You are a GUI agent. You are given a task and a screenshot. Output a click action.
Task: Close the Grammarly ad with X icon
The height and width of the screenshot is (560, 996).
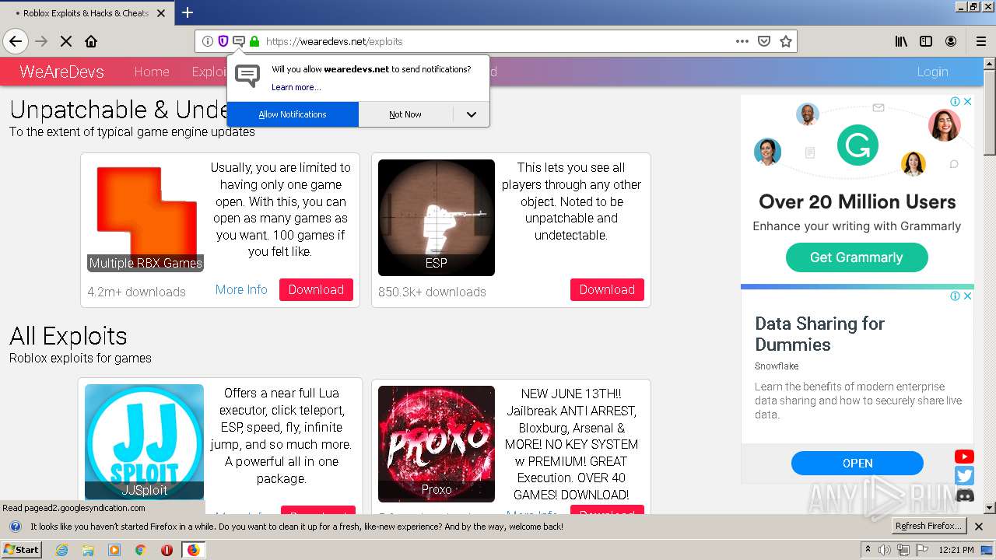click(967, 101)
